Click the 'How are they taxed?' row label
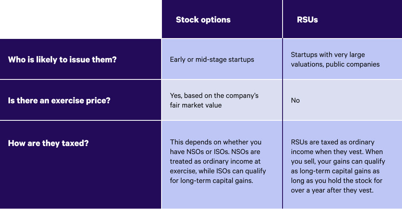 tap(48, 143)
